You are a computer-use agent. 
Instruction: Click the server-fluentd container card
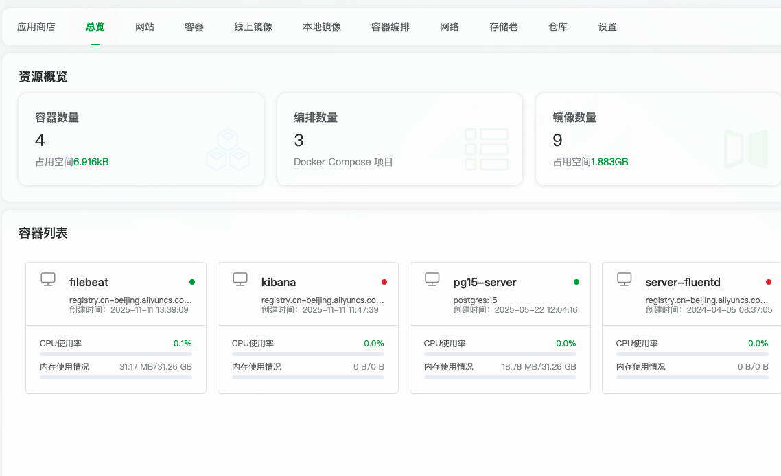click(692, 326)
